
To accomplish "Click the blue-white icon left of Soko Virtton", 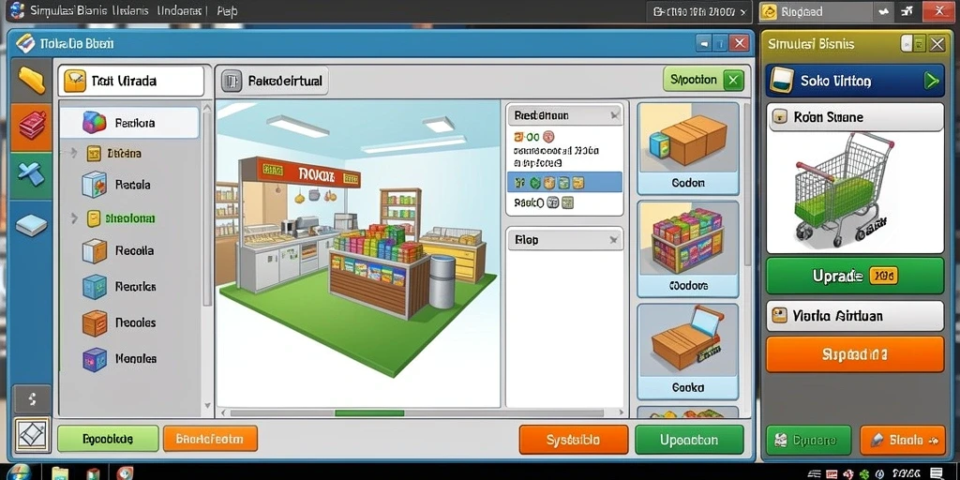I will (783, 81).
